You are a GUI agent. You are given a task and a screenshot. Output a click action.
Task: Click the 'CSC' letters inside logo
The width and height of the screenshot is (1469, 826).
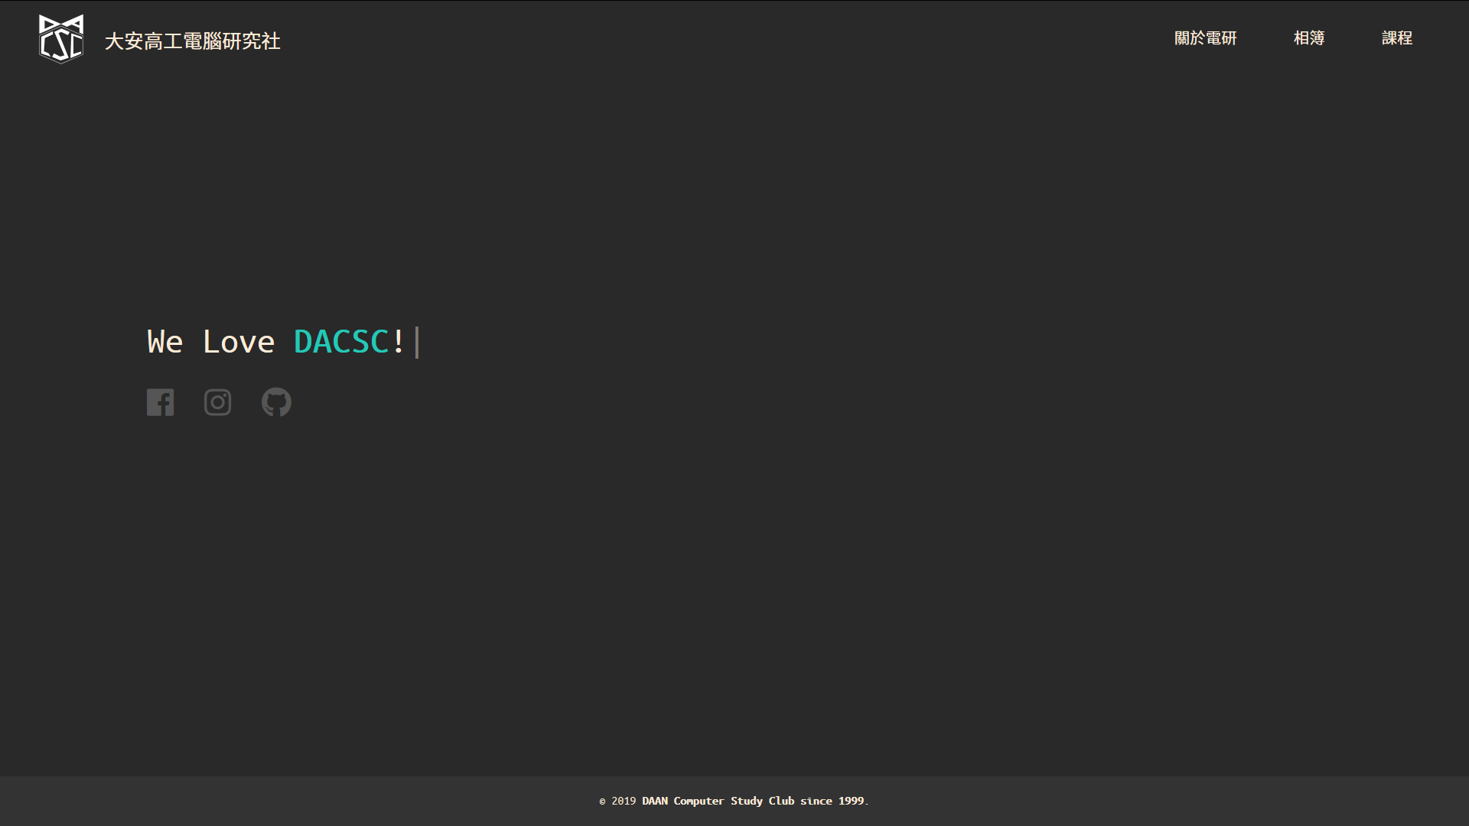point(61,45)
